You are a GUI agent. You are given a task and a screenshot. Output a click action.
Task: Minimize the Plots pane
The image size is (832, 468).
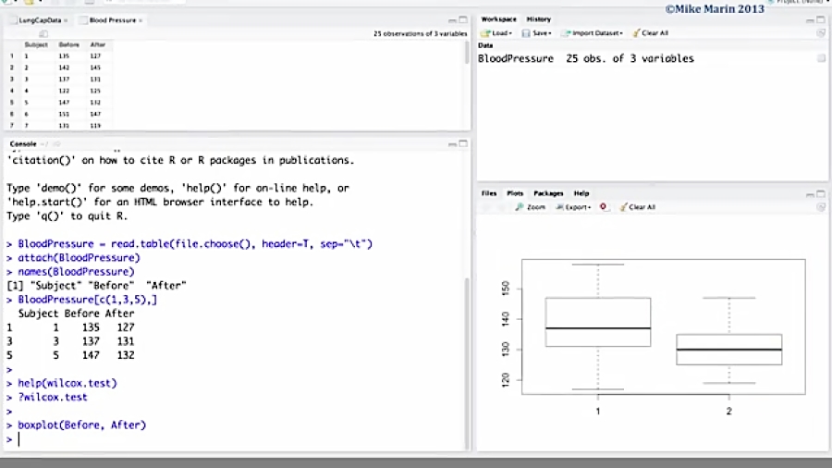click(810, 193)
